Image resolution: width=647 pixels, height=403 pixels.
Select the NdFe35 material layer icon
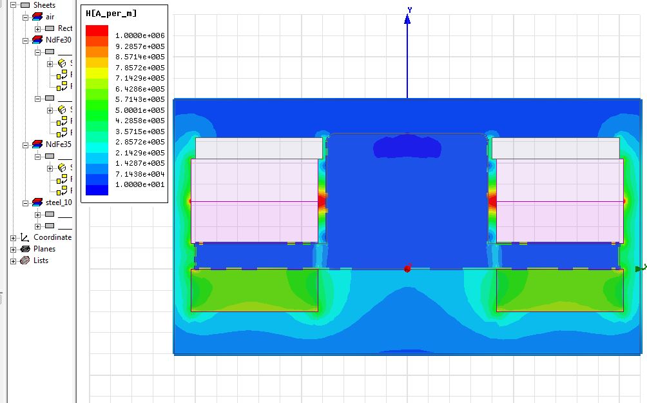37,144
